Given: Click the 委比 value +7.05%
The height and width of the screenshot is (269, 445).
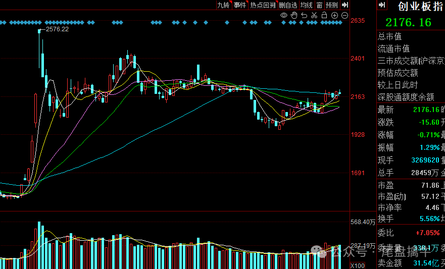Looking at the screenshot, I should click(x=428, y=233).
